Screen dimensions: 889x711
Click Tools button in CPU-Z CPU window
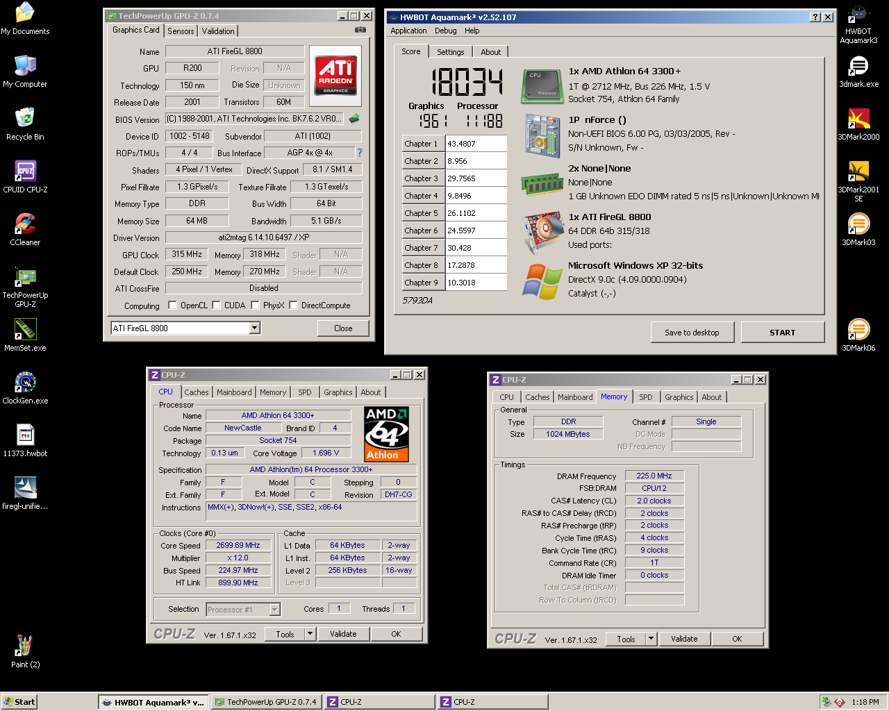(285, 634)
